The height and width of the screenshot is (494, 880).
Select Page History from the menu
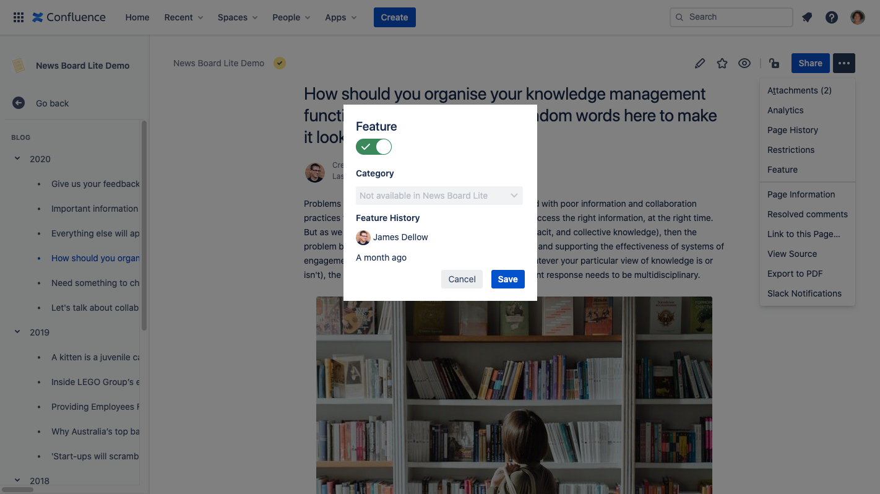(807, 130)
